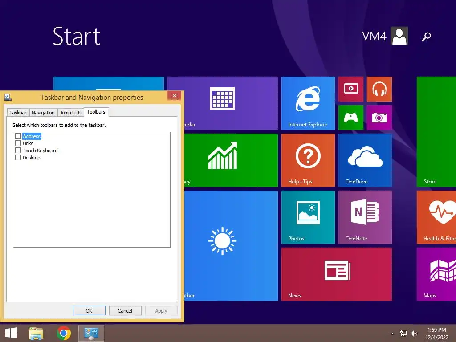
Task: Click the dialog title bar icon
Action: click(8, 97)
